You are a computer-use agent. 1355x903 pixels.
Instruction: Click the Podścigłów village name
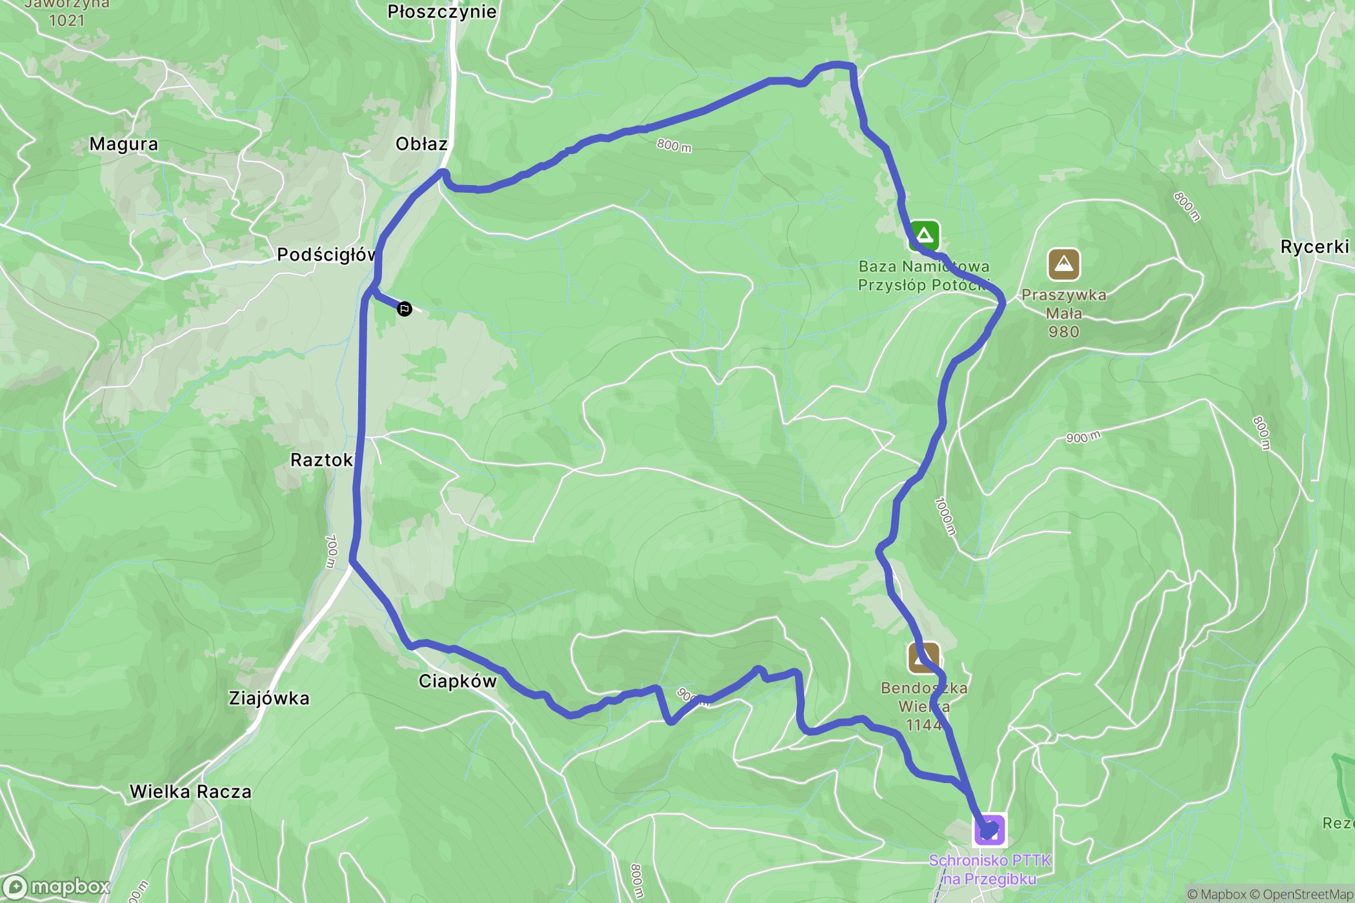point(326,255)
